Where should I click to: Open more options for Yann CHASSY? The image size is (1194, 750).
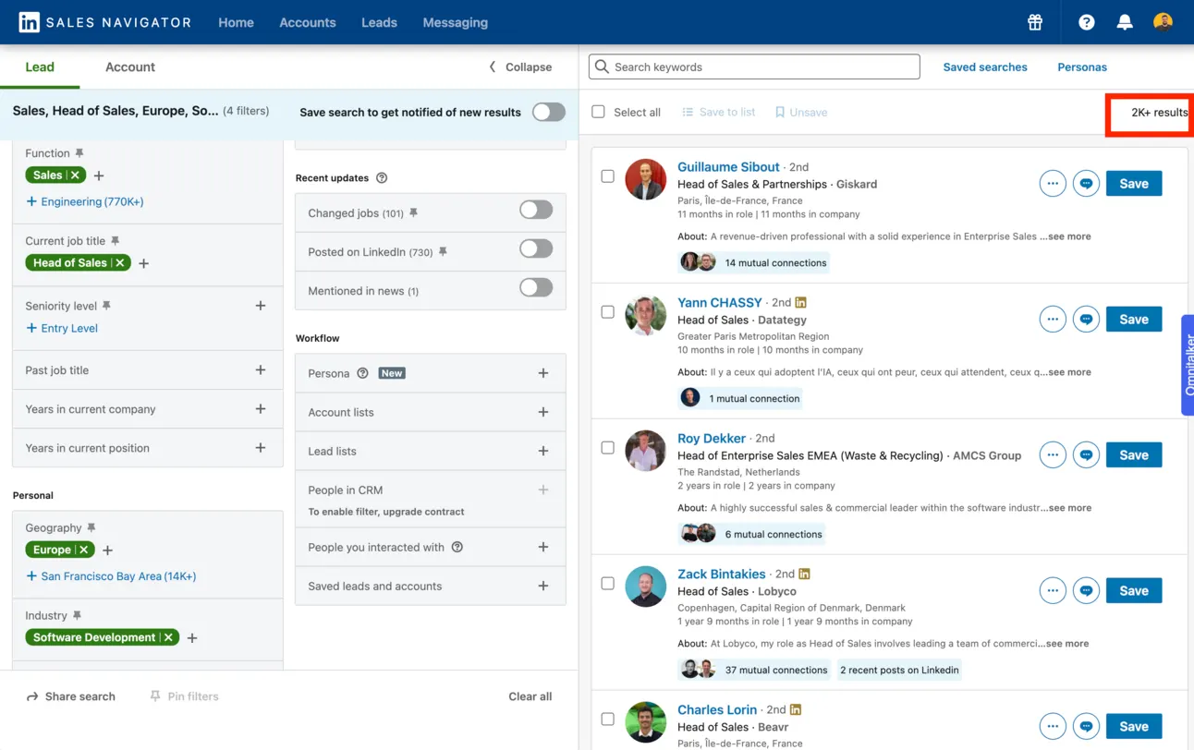(x=1053, y=319)
